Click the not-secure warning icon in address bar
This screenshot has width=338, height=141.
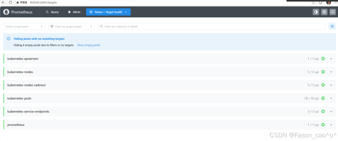tap(18, 2)
